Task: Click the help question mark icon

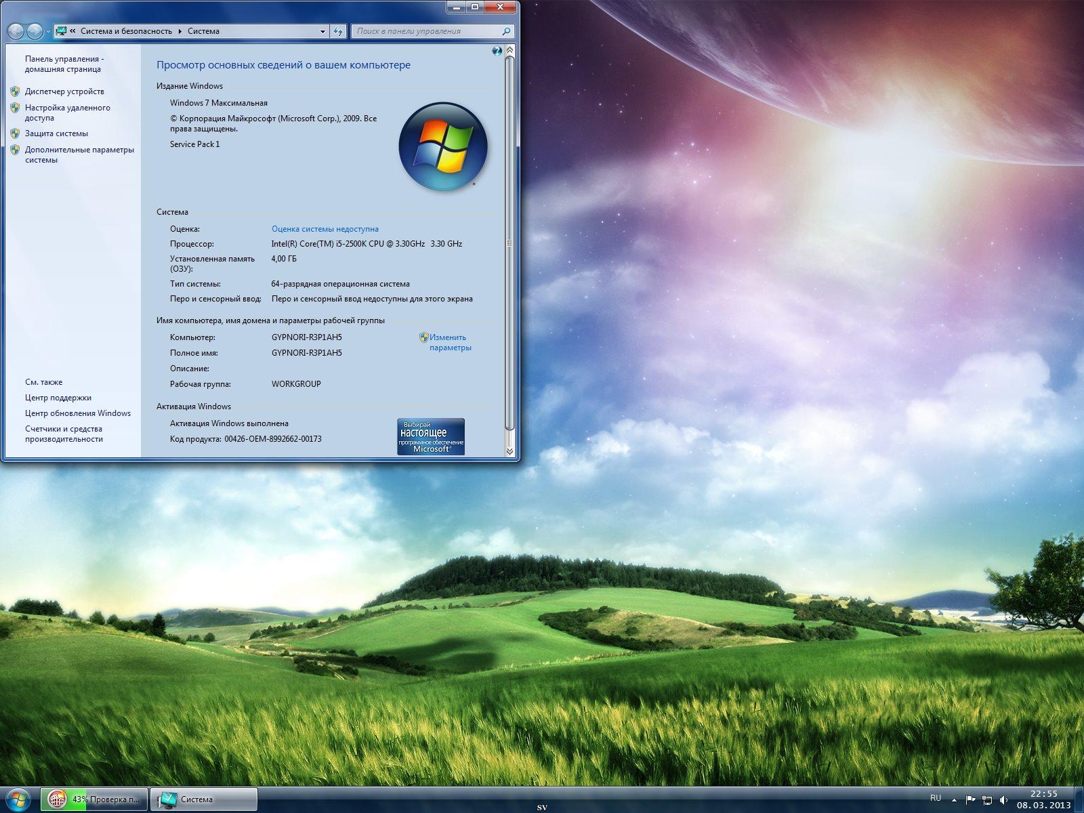Action: pyautogui.click(x=497, y=51)
